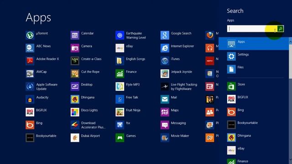292x164 pixels.
Task: Launch the NDTV app icon
Action: (210, 61)
